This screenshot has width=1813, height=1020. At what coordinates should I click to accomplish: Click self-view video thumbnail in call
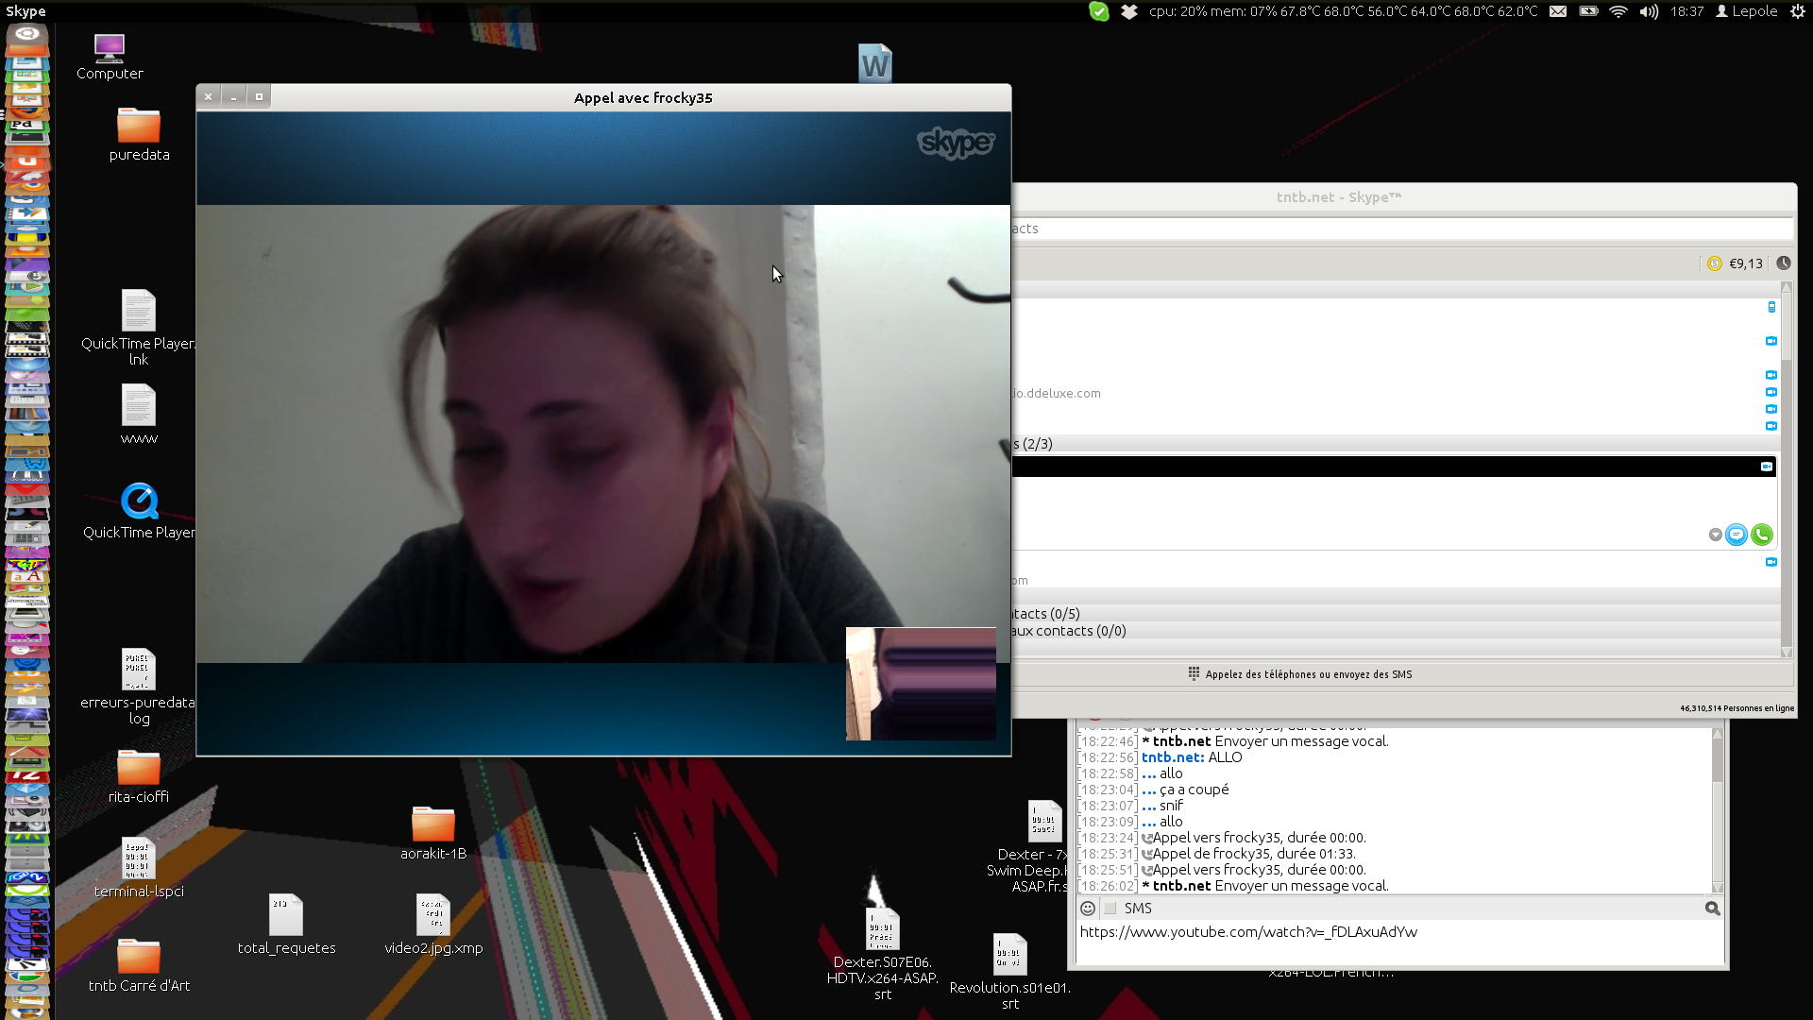pyautogui.click(x=921, y=684)
